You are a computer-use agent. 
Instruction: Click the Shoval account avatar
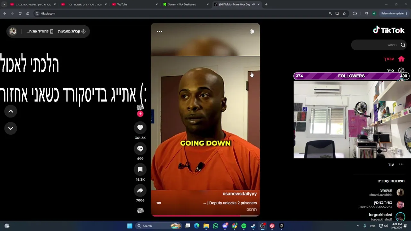point(400,192)
